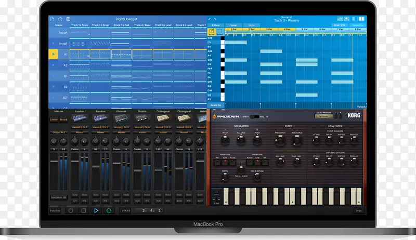This screenshot has width=416, height=240.
Task: Open the 144.0 tempo field
Action: [x=125, y=211]
